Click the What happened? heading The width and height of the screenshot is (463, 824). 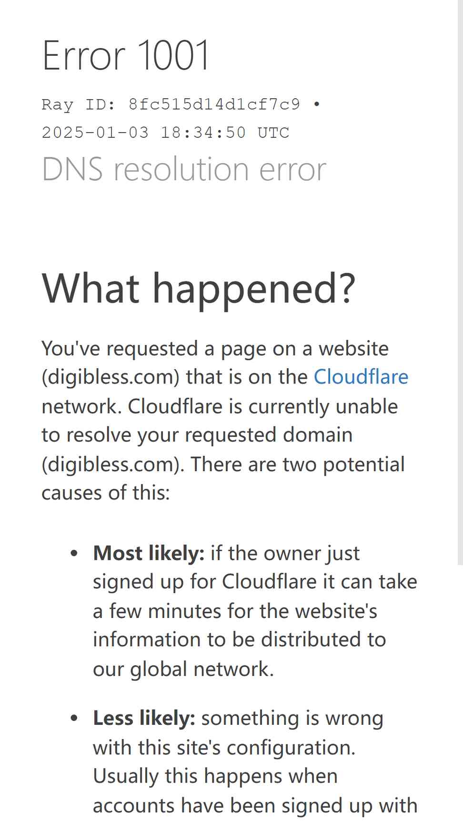point(199,288)
